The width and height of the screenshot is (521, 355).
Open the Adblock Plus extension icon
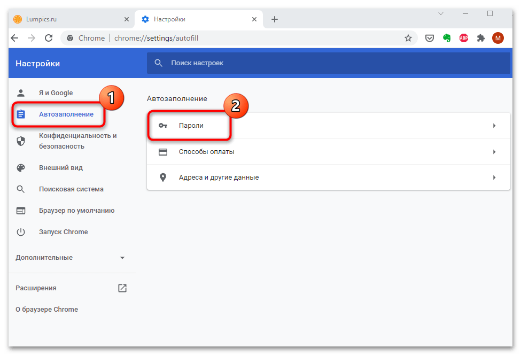tap(463, 38)
